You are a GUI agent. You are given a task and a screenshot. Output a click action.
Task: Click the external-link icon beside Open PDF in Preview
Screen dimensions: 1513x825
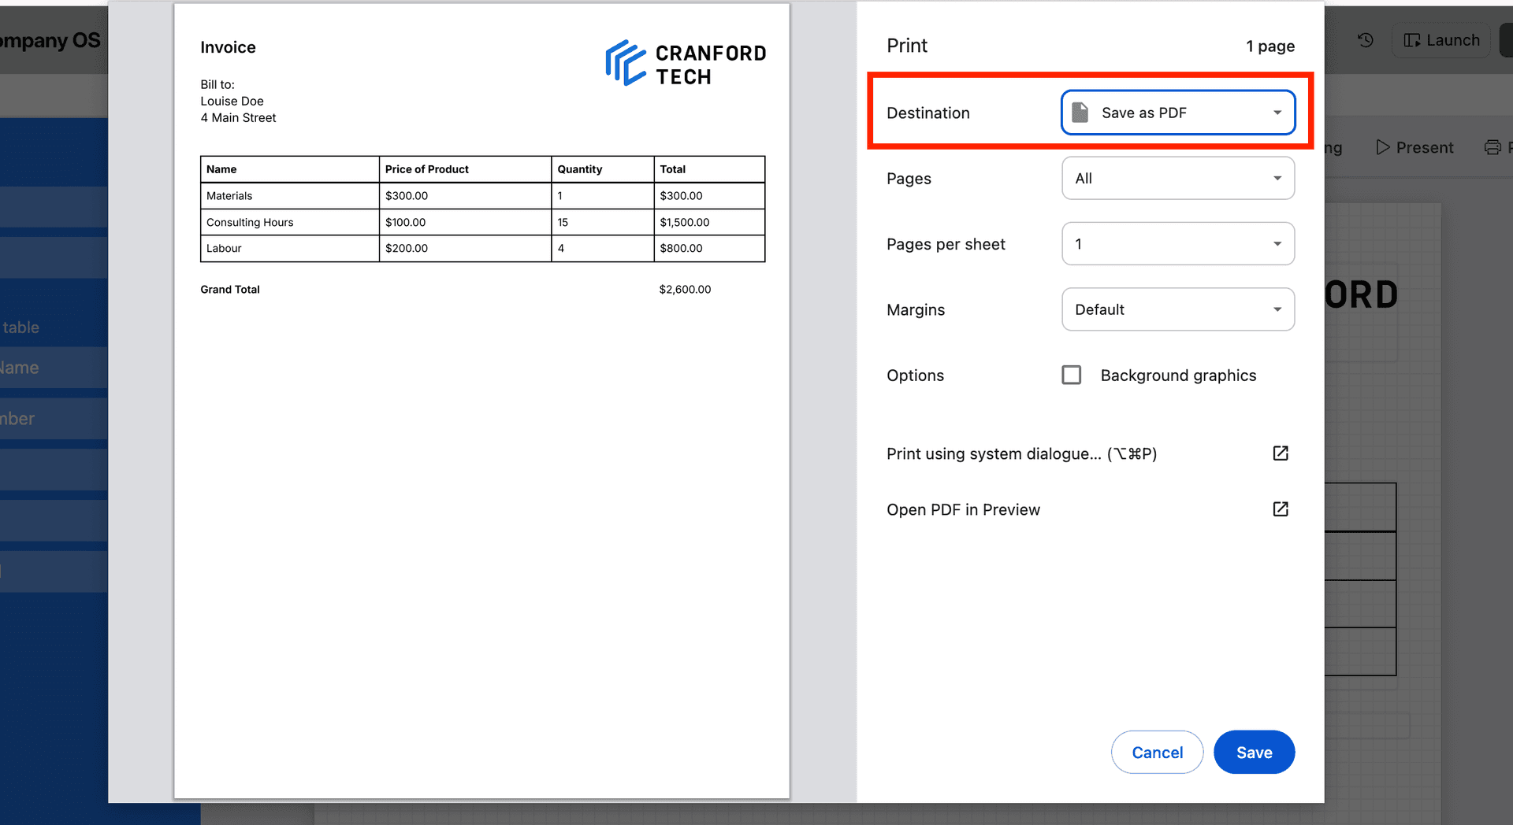coord(1281,509)
